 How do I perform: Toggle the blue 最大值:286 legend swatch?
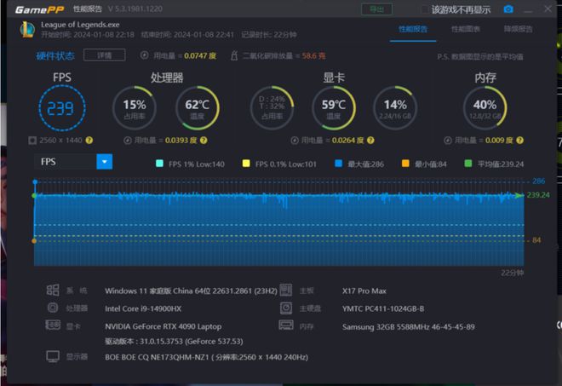pos(338,164)
